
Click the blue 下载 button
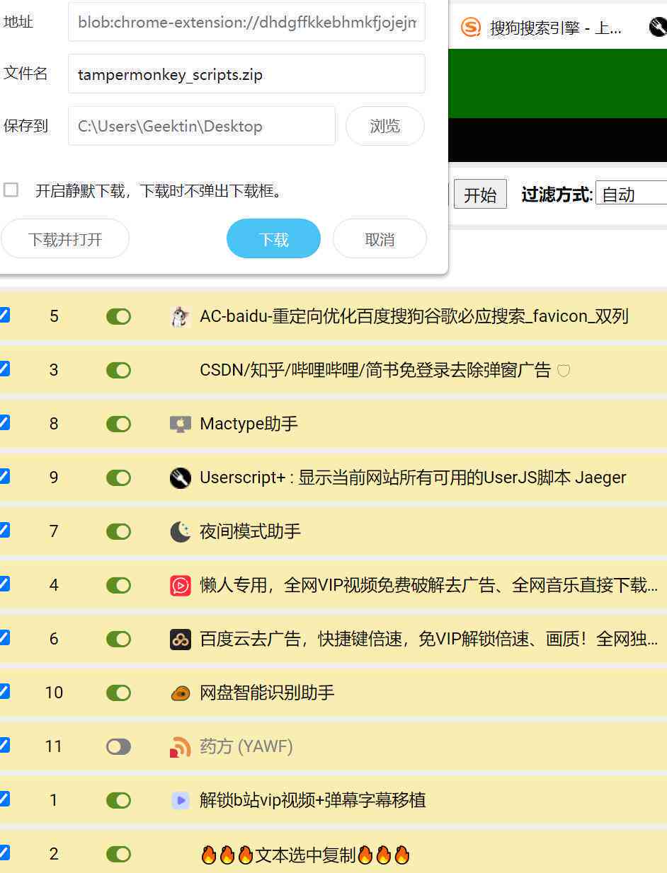click(273, 239)
